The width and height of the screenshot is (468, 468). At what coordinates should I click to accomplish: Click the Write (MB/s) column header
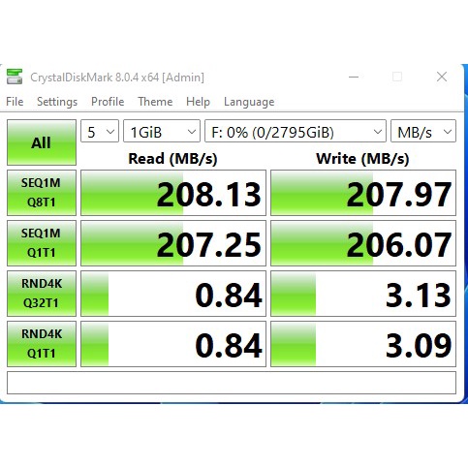coord(362,159)
